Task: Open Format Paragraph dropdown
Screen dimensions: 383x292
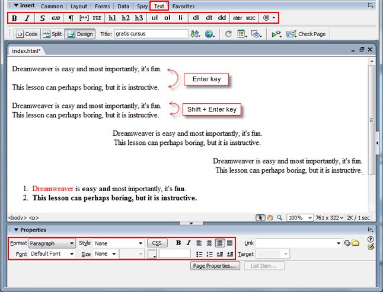Action: pyautogui.click(x=52, y=243)
